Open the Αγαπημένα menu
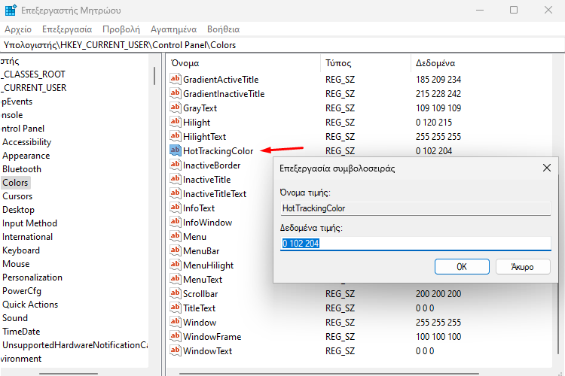Image resolution: width=565 pixels, height=376 pixels. 174,29
